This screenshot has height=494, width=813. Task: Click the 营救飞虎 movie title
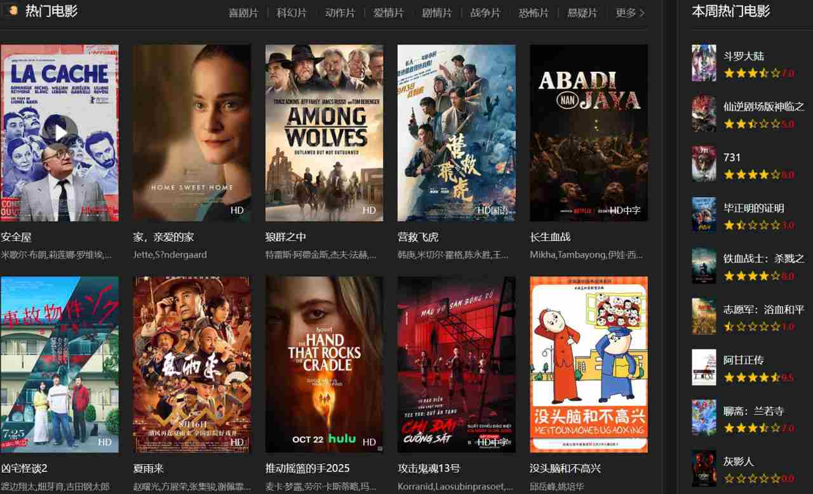[418, 237]
